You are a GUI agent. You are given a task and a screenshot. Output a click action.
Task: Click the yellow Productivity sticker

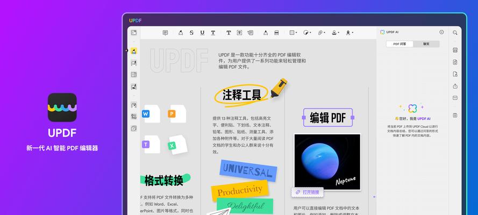(240, 190)
